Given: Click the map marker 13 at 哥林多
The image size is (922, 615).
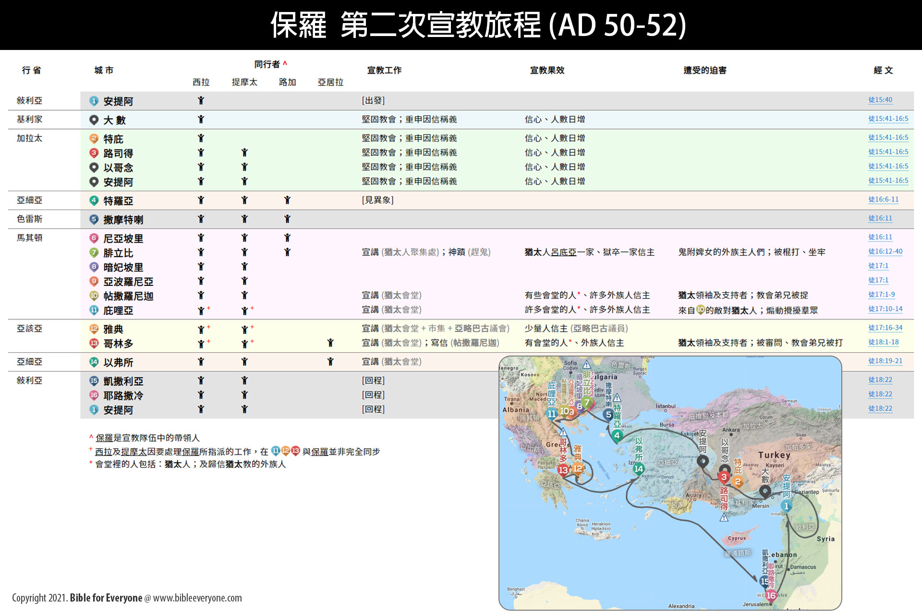Looking at the screenshot, I should coord(563,470).
